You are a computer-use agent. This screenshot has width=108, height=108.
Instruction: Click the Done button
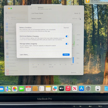(x=66, y=55)
